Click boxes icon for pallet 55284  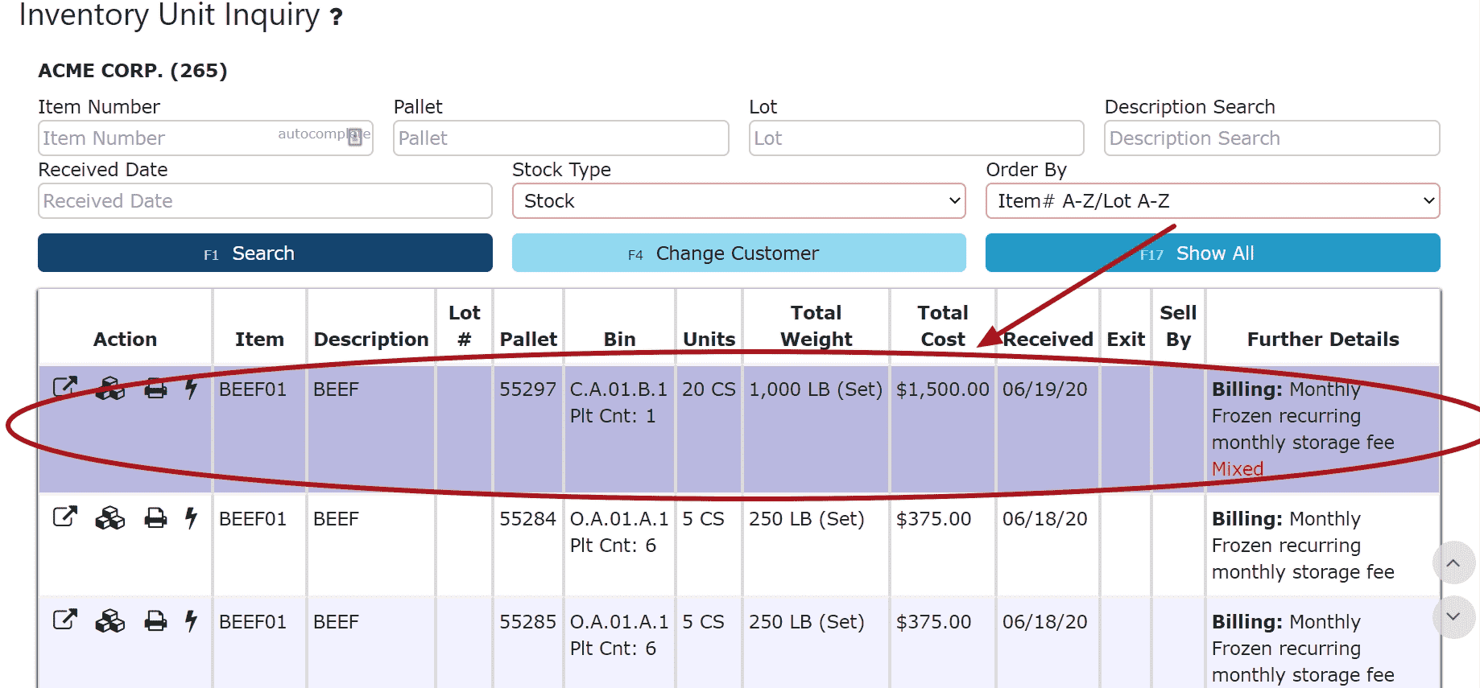pos(110,518)
